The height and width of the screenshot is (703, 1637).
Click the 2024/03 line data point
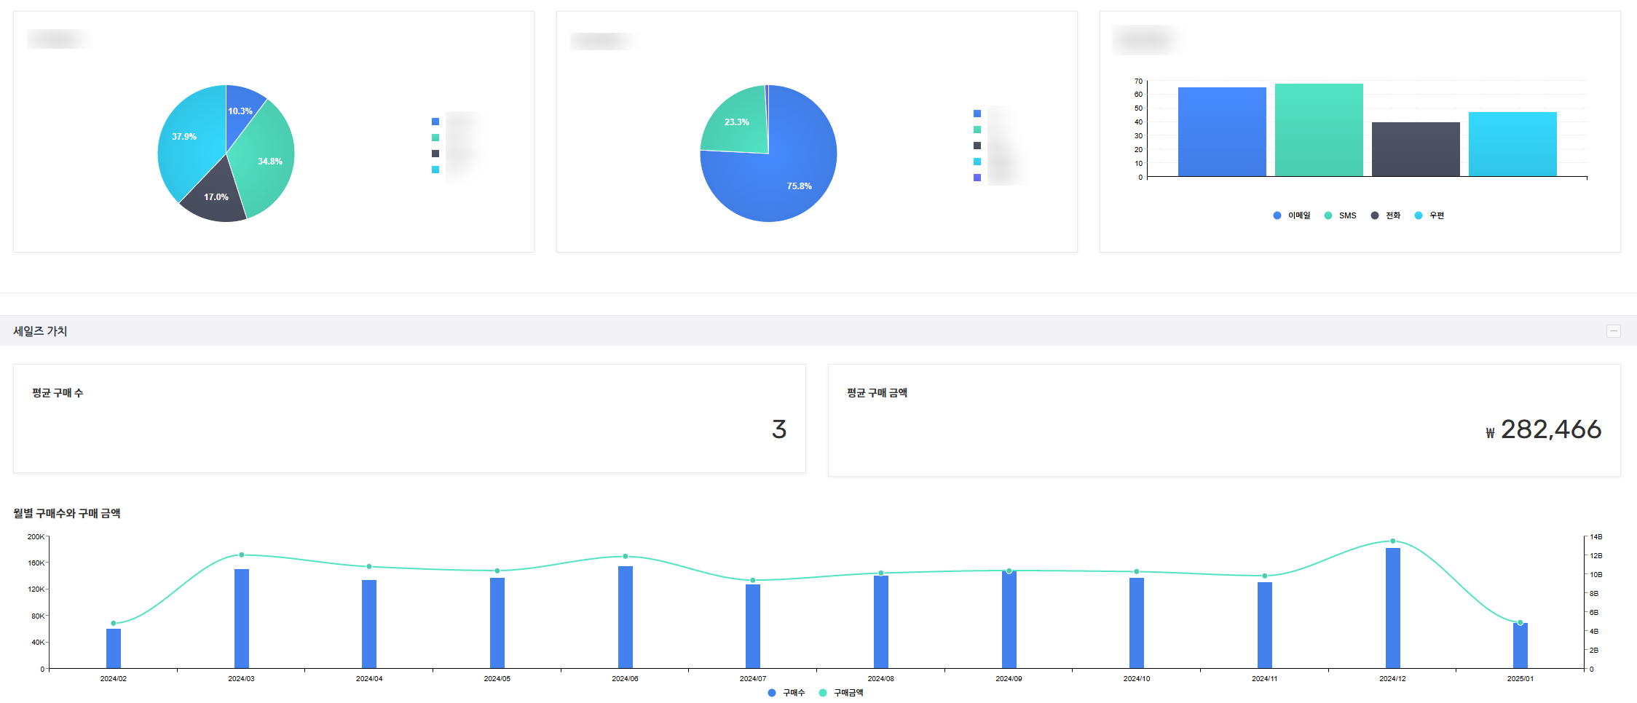[x=241, y=555]
